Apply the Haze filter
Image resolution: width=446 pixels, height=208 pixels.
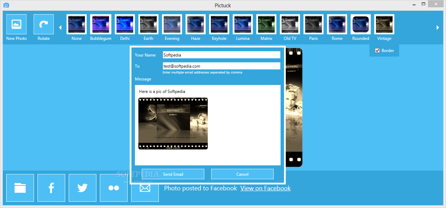click(x=196, y=24)
